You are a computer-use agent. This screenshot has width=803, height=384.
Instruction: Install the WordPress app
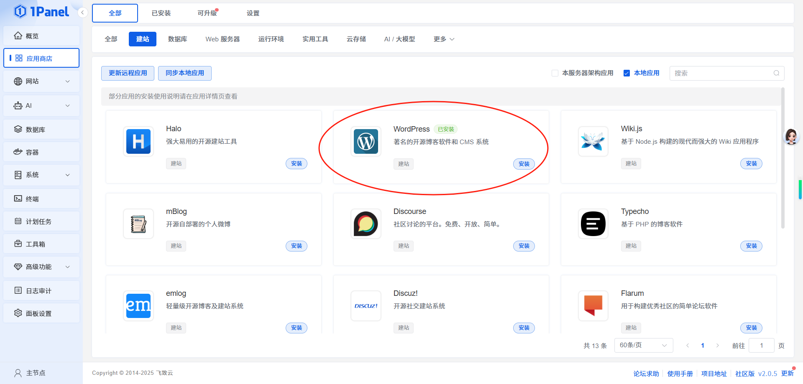pyautogui.click(x=524, y=164)
